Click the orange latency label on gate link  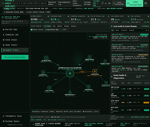tap(82, 72)
